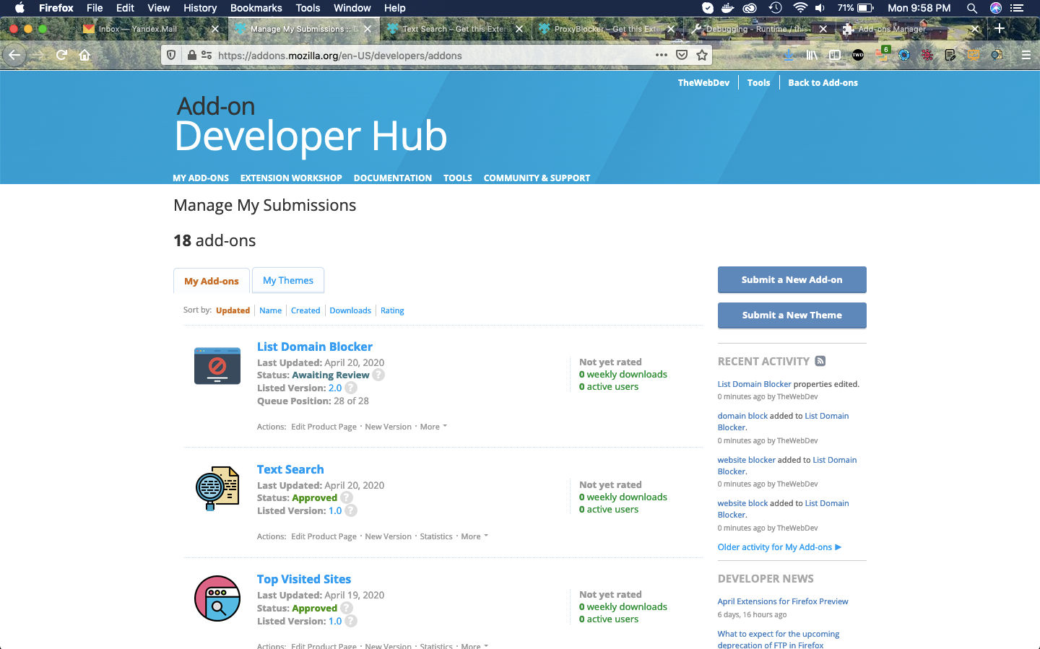Click Submit a New Theme button

pyautogui.click(x=792, y=315)
